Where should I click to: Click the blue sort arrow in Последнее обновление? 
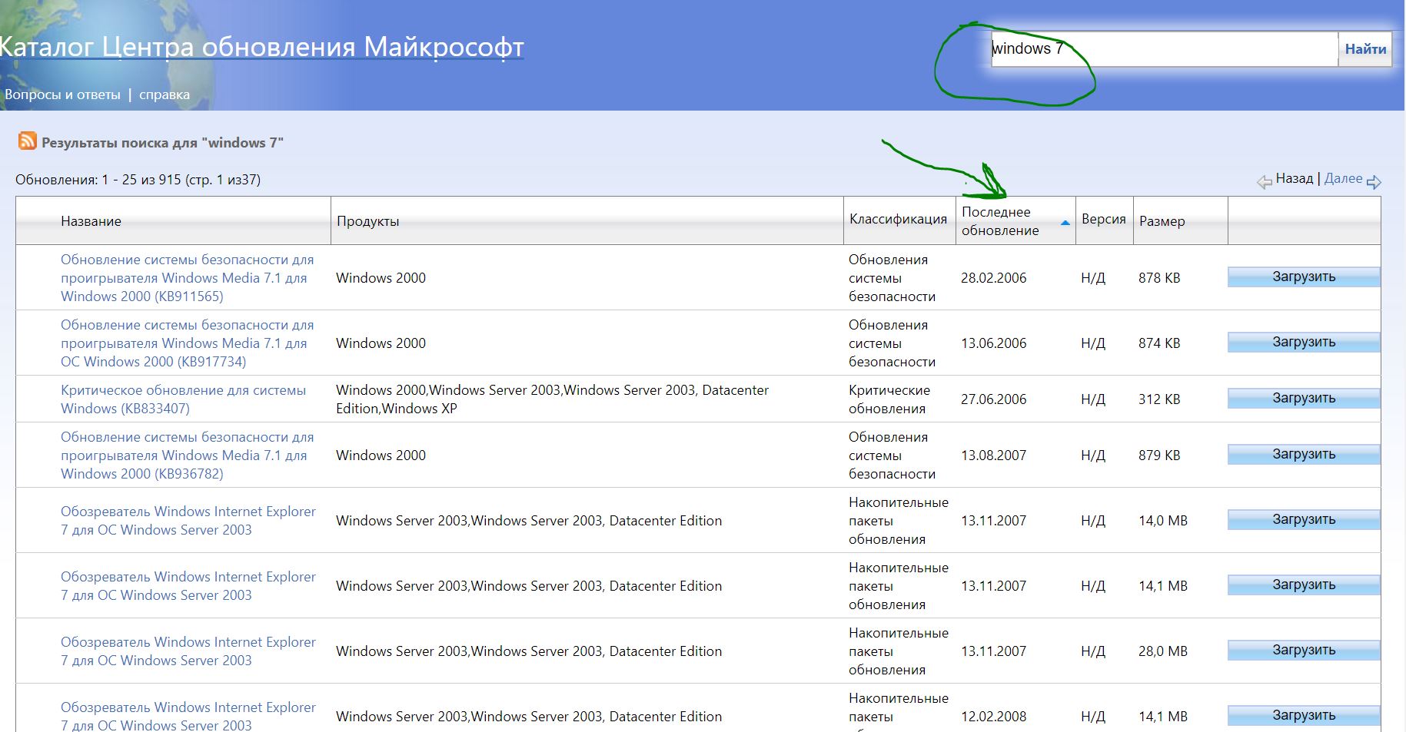(1065, 223)
